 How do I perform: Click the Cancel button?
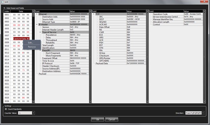coord(112,119)
